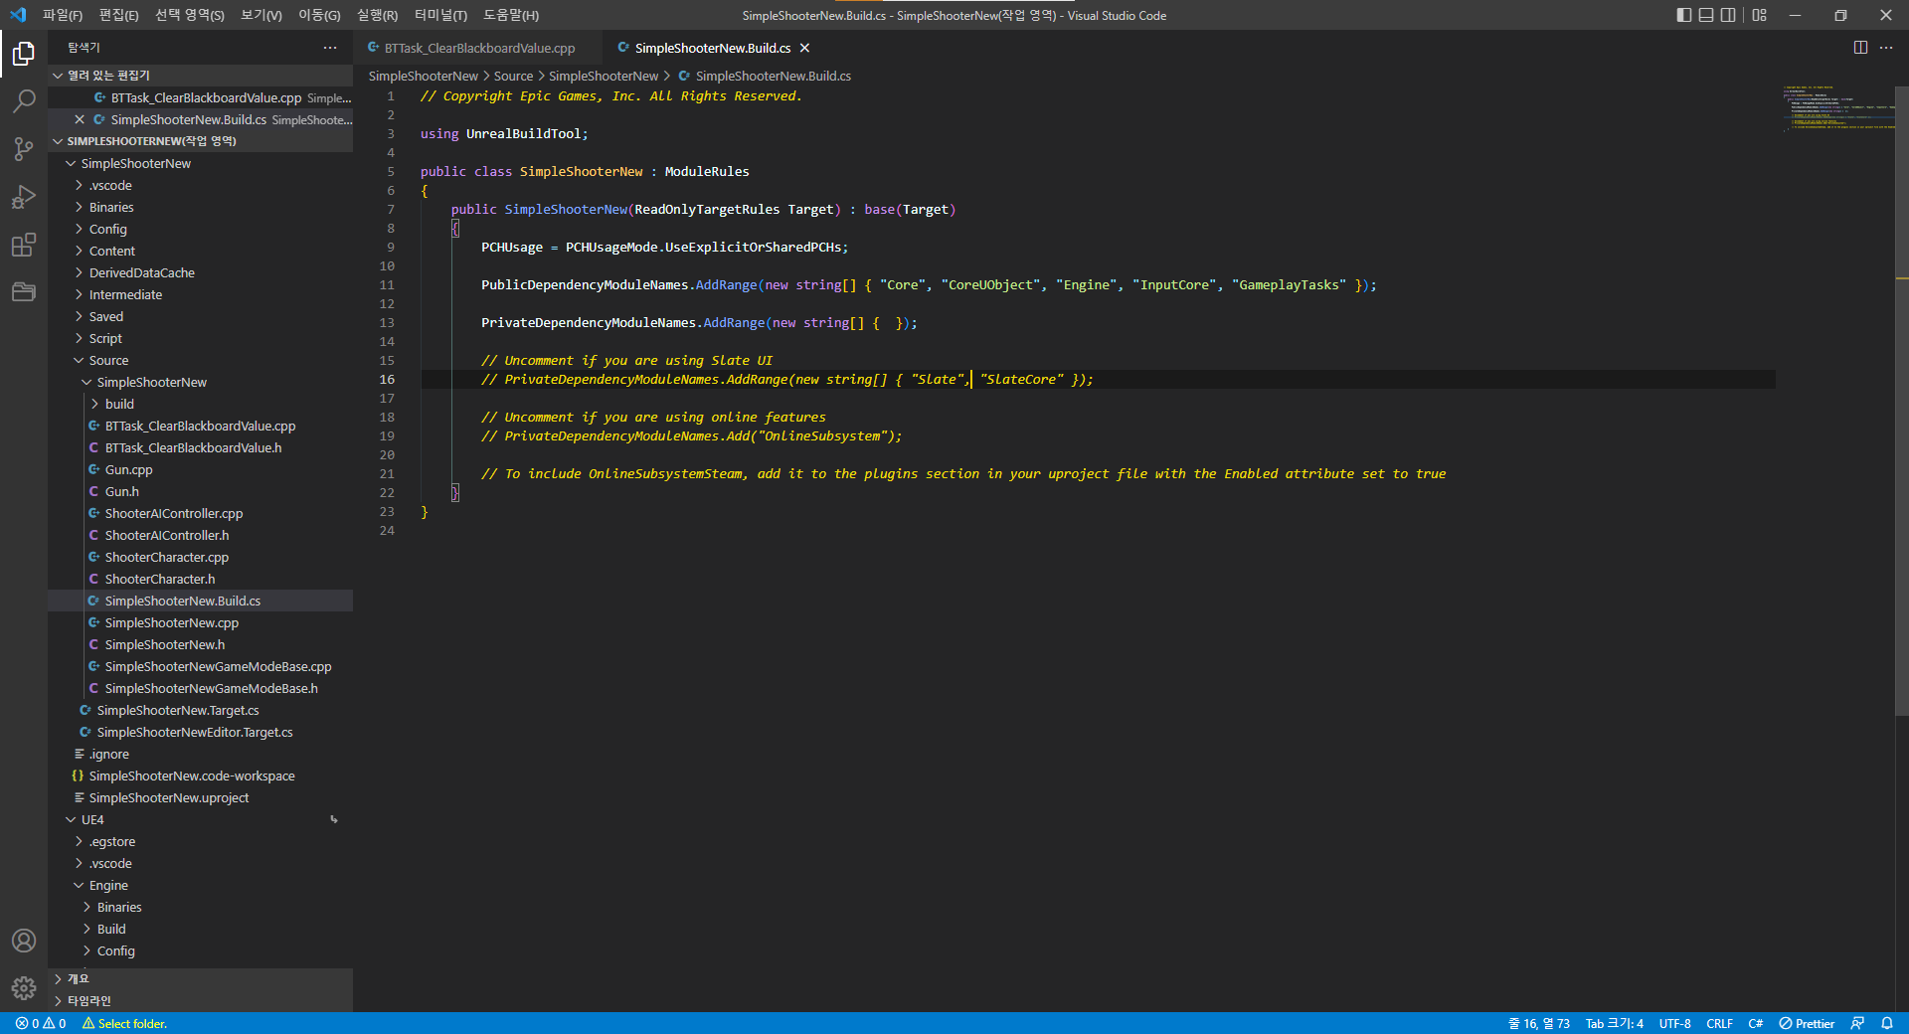Switch to BTTask_ClearBlackboardValue.cpp tab
This screenshot has height=1034, width=1909.
pyautogui.click(x=479, y=48)
